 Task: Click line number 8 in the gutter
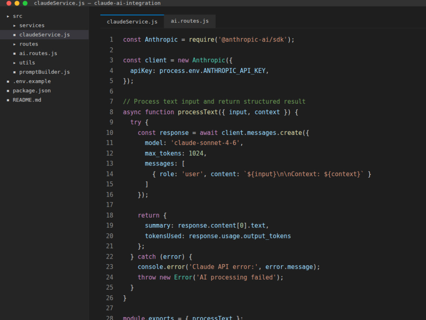pyautogui.click(x=111, y=112)
